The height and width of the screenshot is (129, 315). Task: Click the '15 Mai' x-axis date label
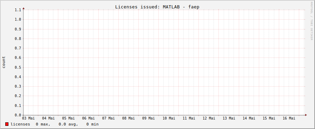pos(269,118)
